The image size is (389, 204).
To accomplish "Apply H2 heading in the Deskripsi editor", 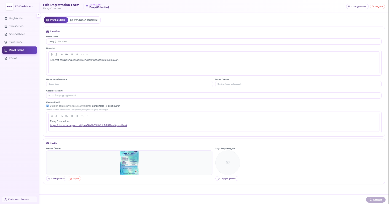I will tap(62, 54).
